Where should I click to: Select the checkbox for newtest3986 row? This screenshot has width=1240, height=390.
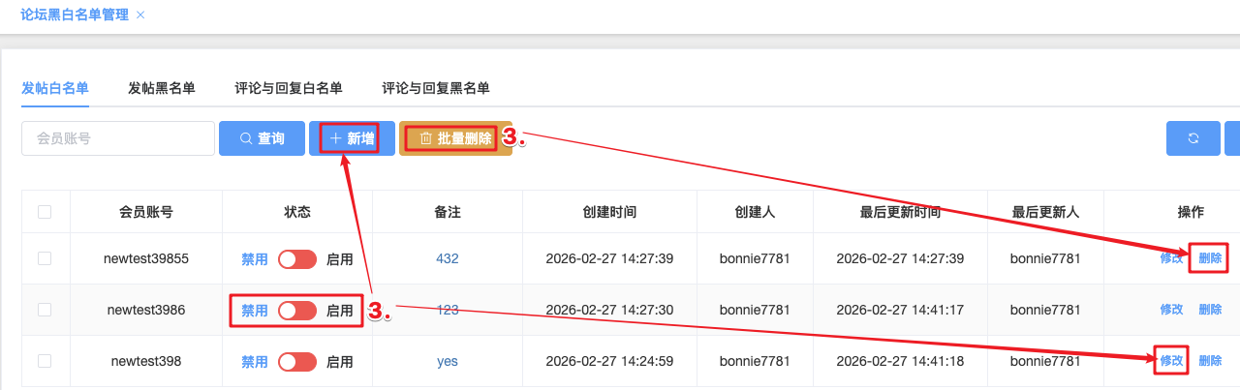click(x=45, y=310)
